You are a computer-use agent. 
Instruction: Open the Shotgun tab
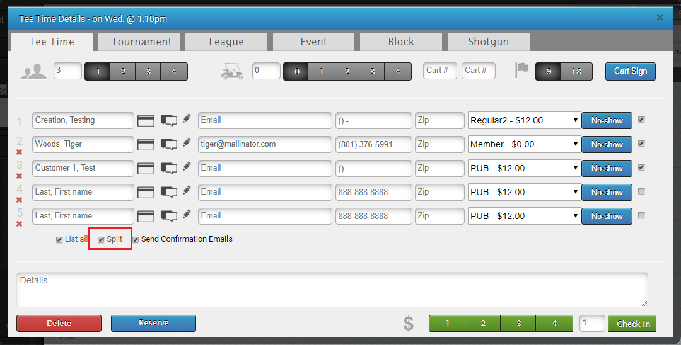coord(488,42)
